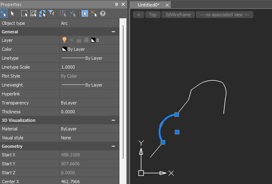Open the Top view control menu

(152, 15)
